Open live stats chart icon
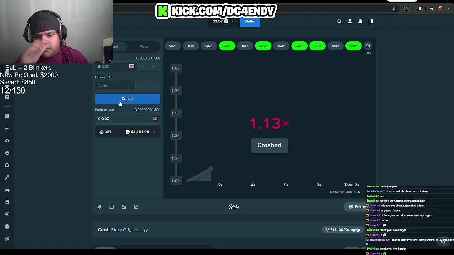This screenshot has height=255, width=454. pyautogui.click(x=124, y=207)
